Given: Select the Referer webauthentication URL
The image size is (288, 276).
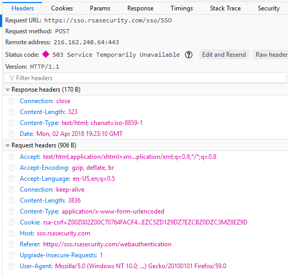Looking at the screenshot, I should 107,244.
